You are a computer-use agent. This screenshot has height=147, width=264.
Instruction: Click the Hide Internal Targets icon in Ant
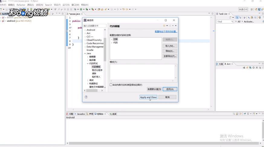[x=250, y=67]
